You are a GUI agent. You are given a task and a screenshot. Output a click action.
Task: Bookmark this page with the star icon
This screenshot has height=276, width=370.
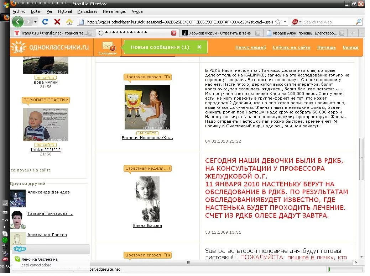(278, 22)
